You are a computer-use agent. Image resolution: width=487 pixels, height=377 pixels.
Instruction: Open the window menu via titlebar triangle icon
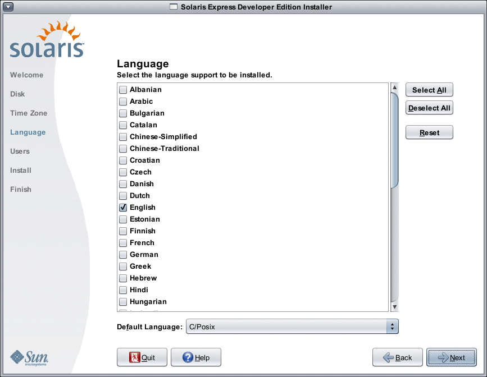7,6
